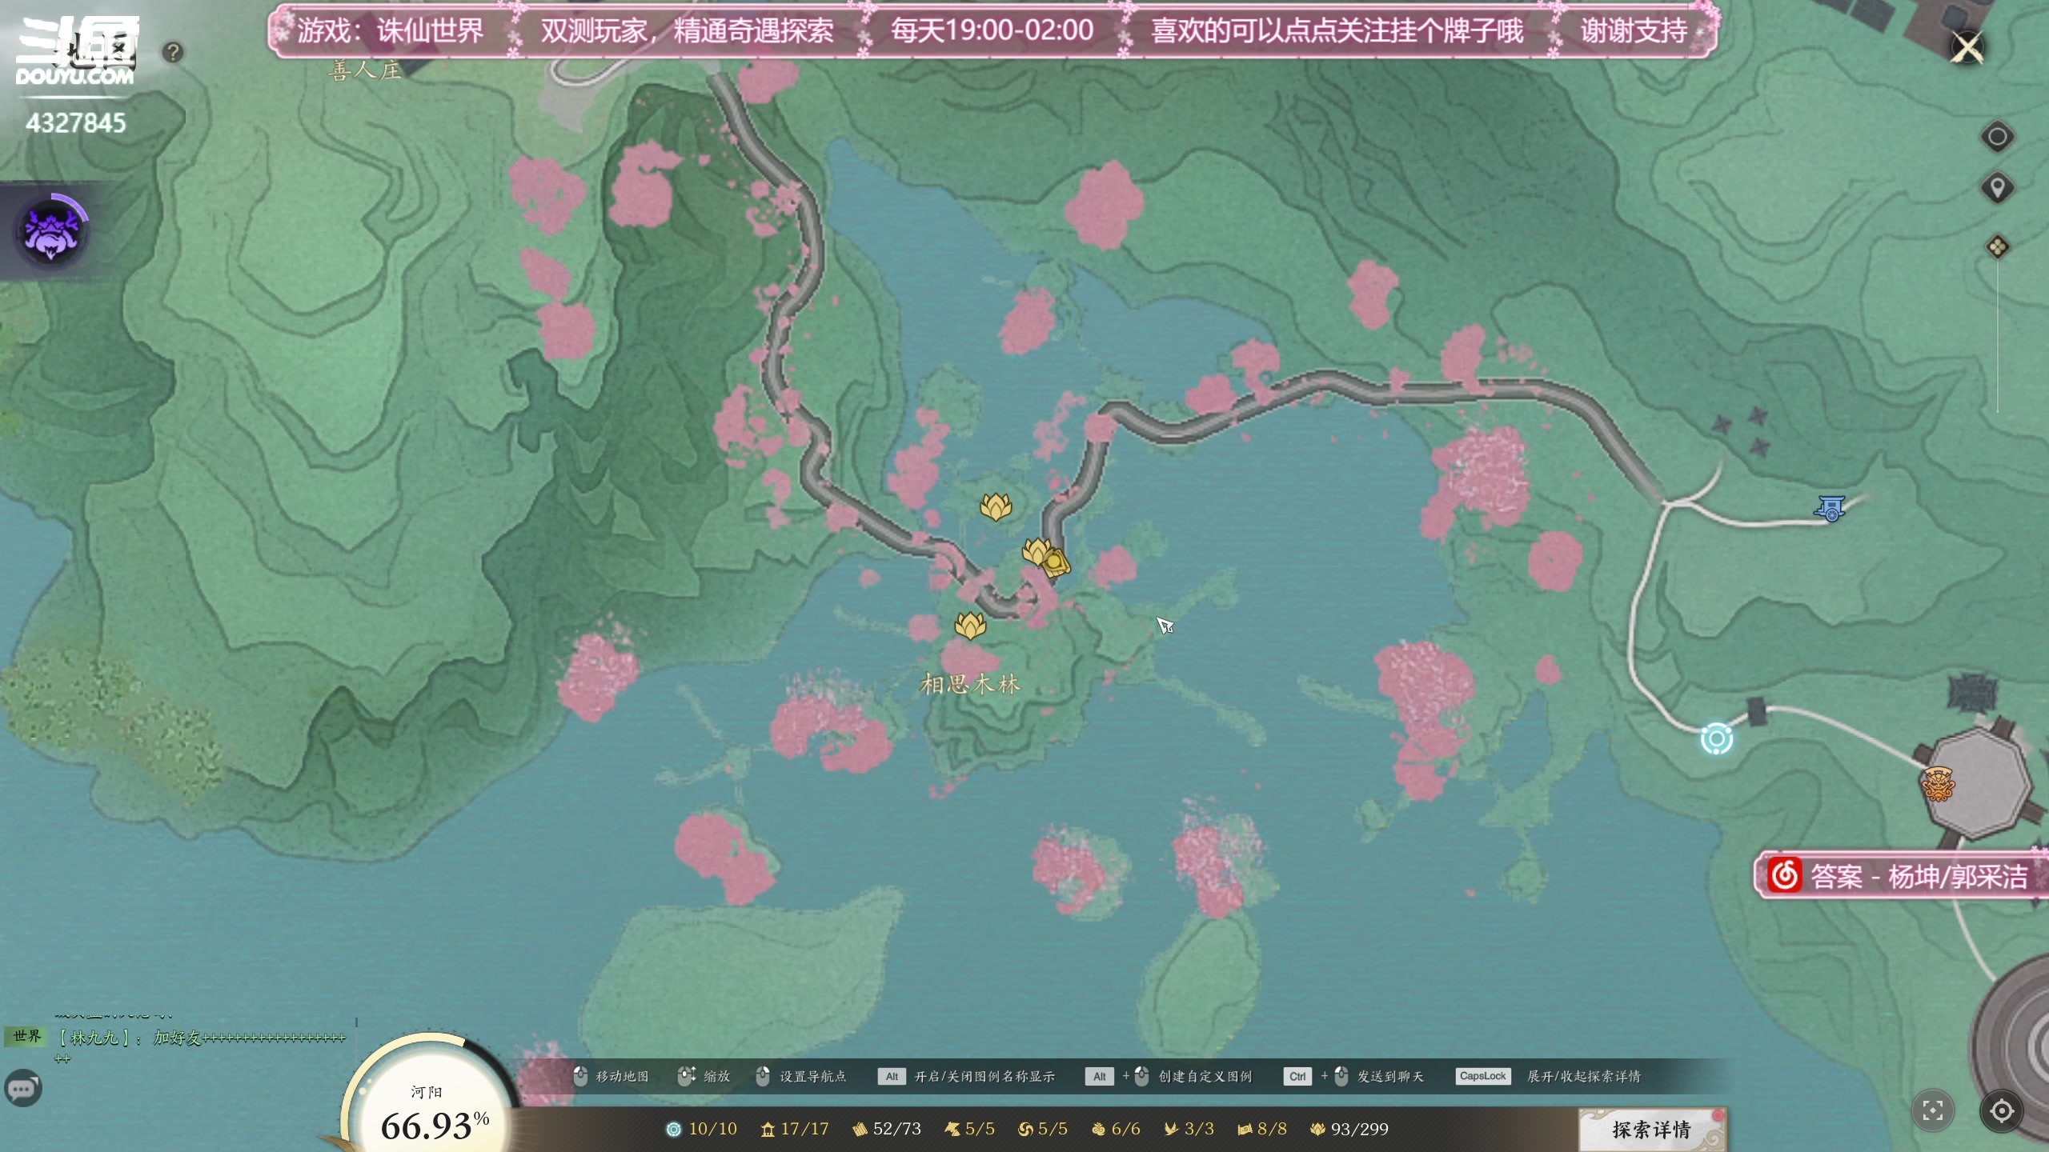Select the blue carriage station marker
This screenshot has height=1152, width=2049.
(x=1830, y=508)
